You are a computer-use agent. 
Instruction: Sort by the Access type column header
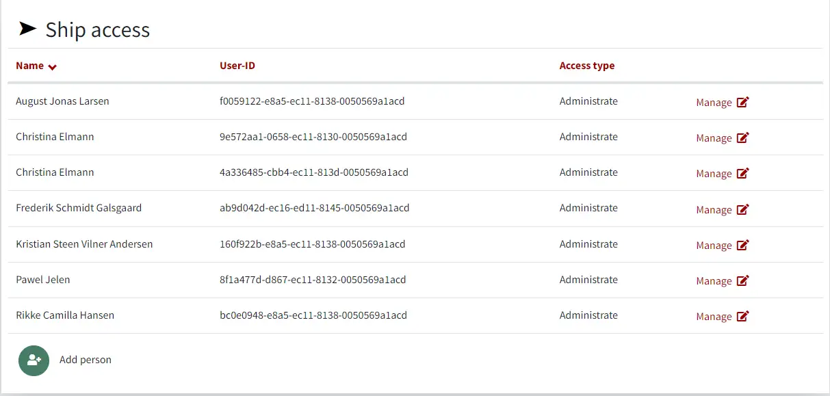pyautogui.click(x=586, y=66)
